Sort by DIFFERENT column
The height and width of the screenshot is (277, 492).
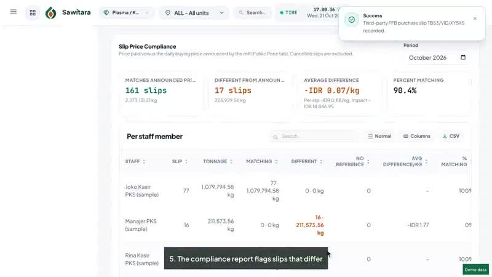(307, 161)
